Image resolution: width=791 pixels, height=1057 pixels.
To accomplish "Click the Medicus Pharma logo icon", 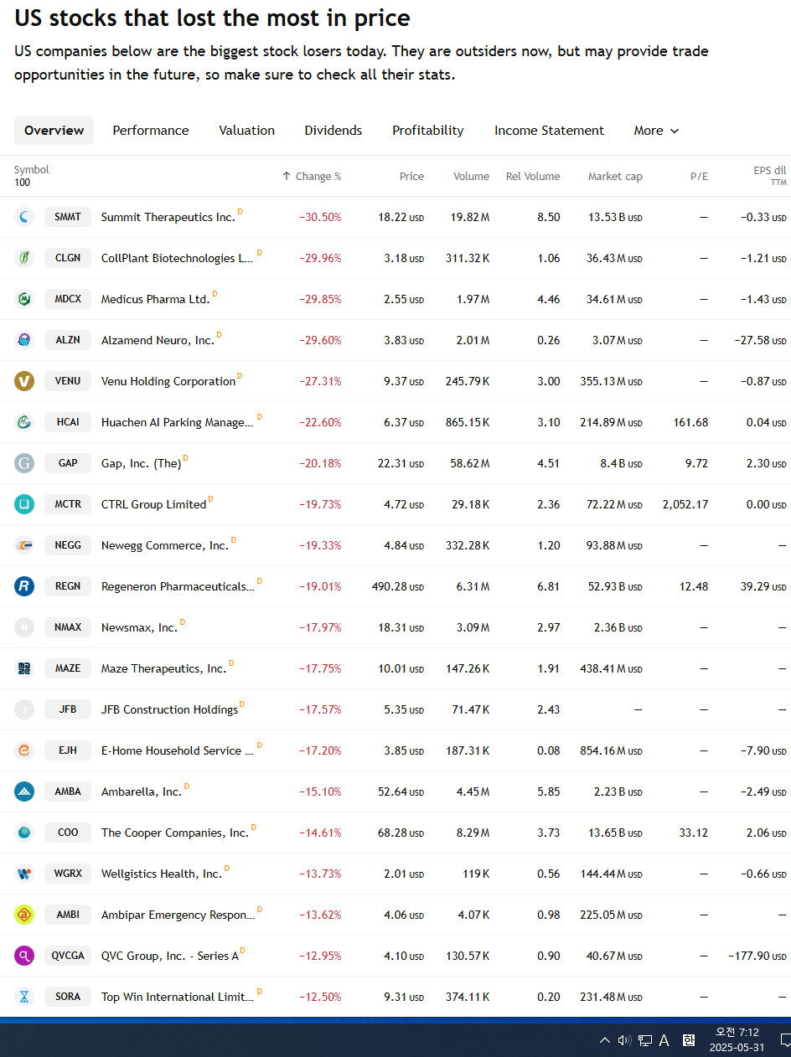I will [24, 299].
